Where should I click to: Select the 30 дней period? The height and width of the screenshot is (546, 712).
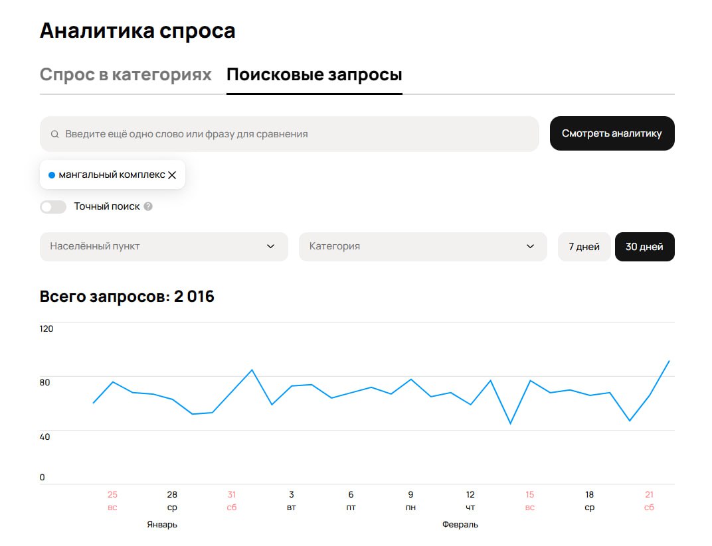pos(644,247)
